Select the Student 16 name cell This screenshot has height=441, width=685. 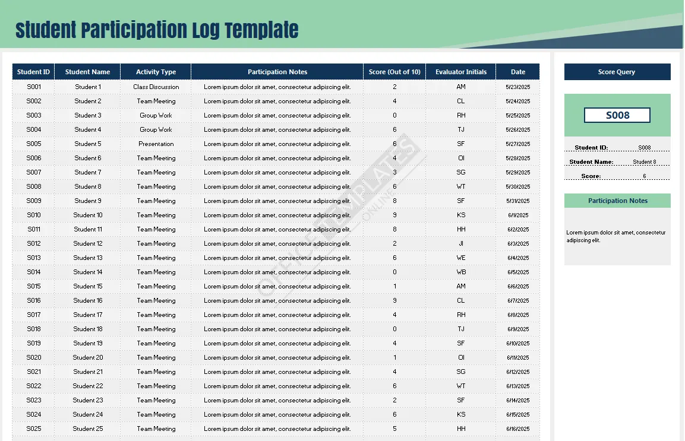(88, 300)
